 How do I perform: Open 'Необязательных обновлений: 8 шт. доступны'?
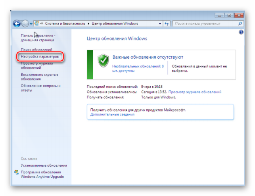[138, 69]
